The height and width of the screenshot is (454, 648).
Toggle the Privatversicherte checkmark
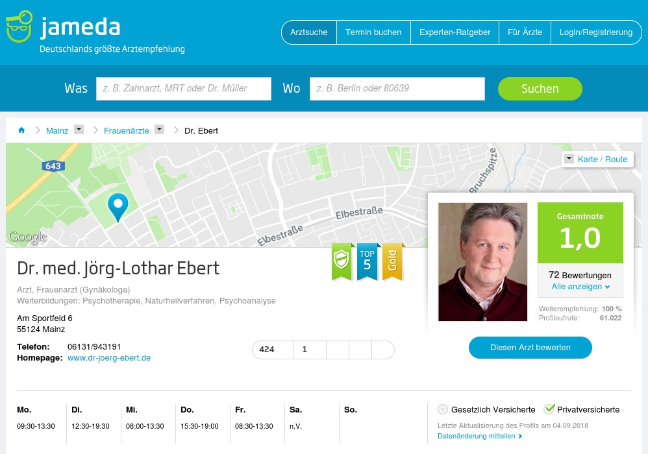549,408
